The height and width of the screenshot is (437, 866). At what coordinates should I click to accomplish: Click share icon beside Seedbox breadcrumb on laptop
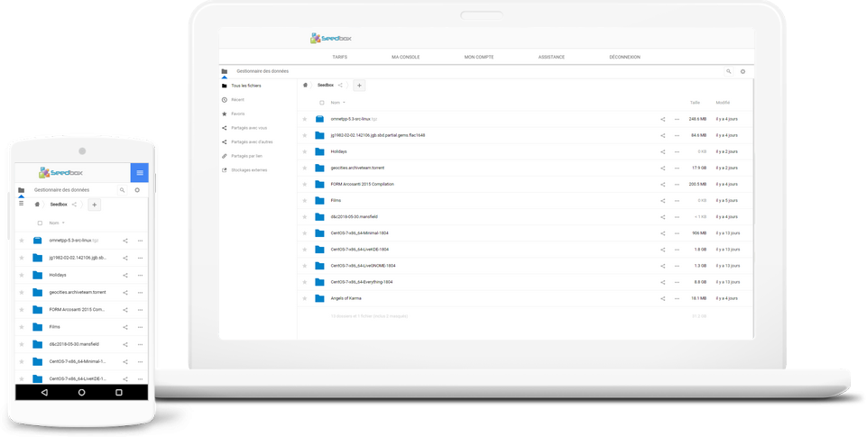pos(340,85)
